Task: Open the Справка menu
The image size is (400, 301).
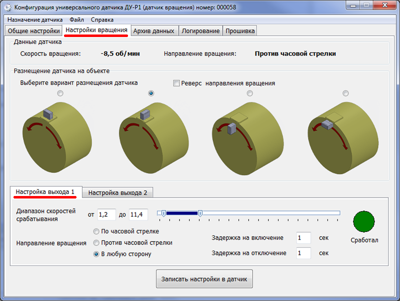Action: [102, 19]
